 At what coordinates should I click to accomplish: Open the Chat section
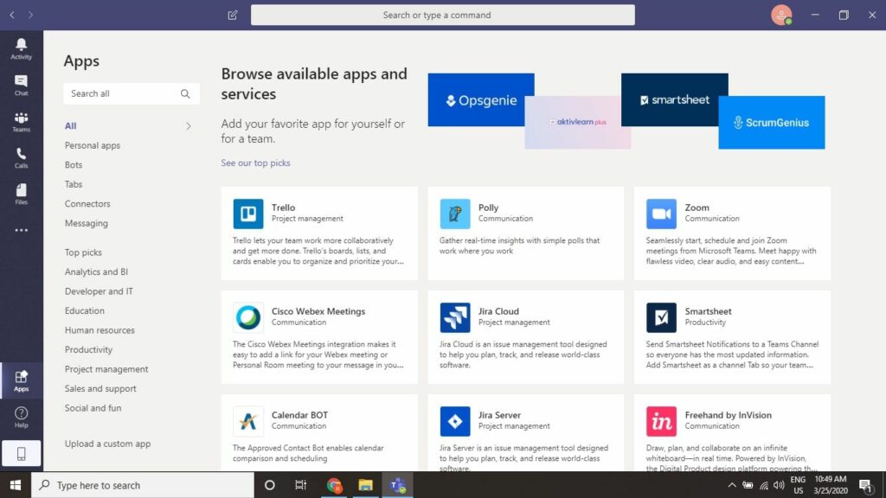point(21,86)
